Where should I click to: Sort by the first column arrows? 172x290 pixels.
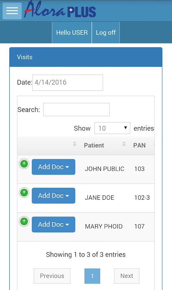74,144
